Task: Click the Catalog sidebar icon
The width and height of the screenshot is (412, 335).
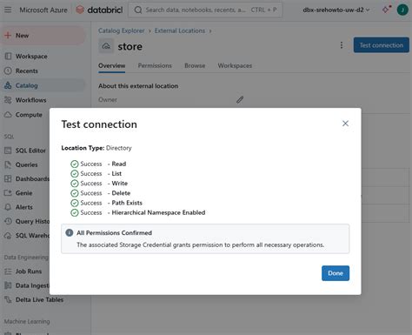Action: pyautogui.click(x=8, y=85)
